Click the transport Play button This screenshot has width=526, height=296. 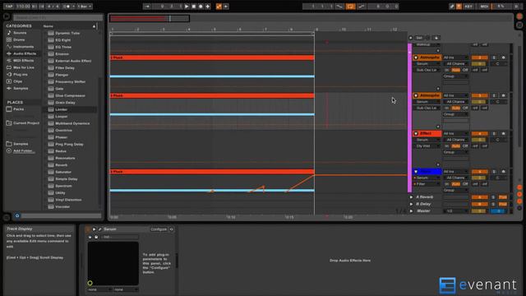(187, 7)
